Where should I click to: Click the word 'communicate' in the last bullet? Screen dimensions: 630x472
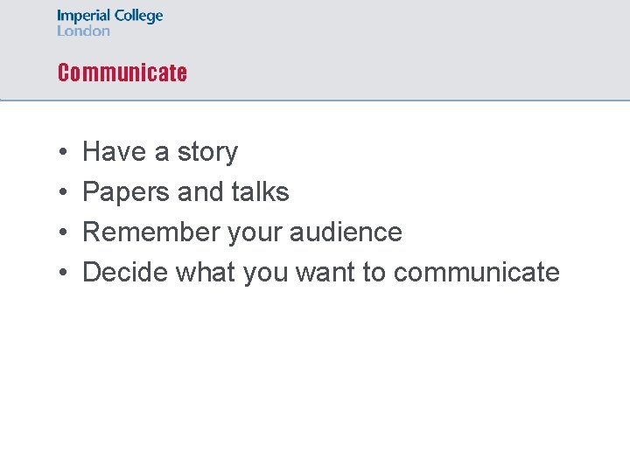[476, 273]
